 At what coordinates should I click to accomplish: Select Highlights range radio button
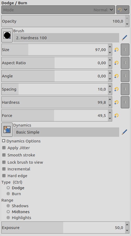coord(8,218)
